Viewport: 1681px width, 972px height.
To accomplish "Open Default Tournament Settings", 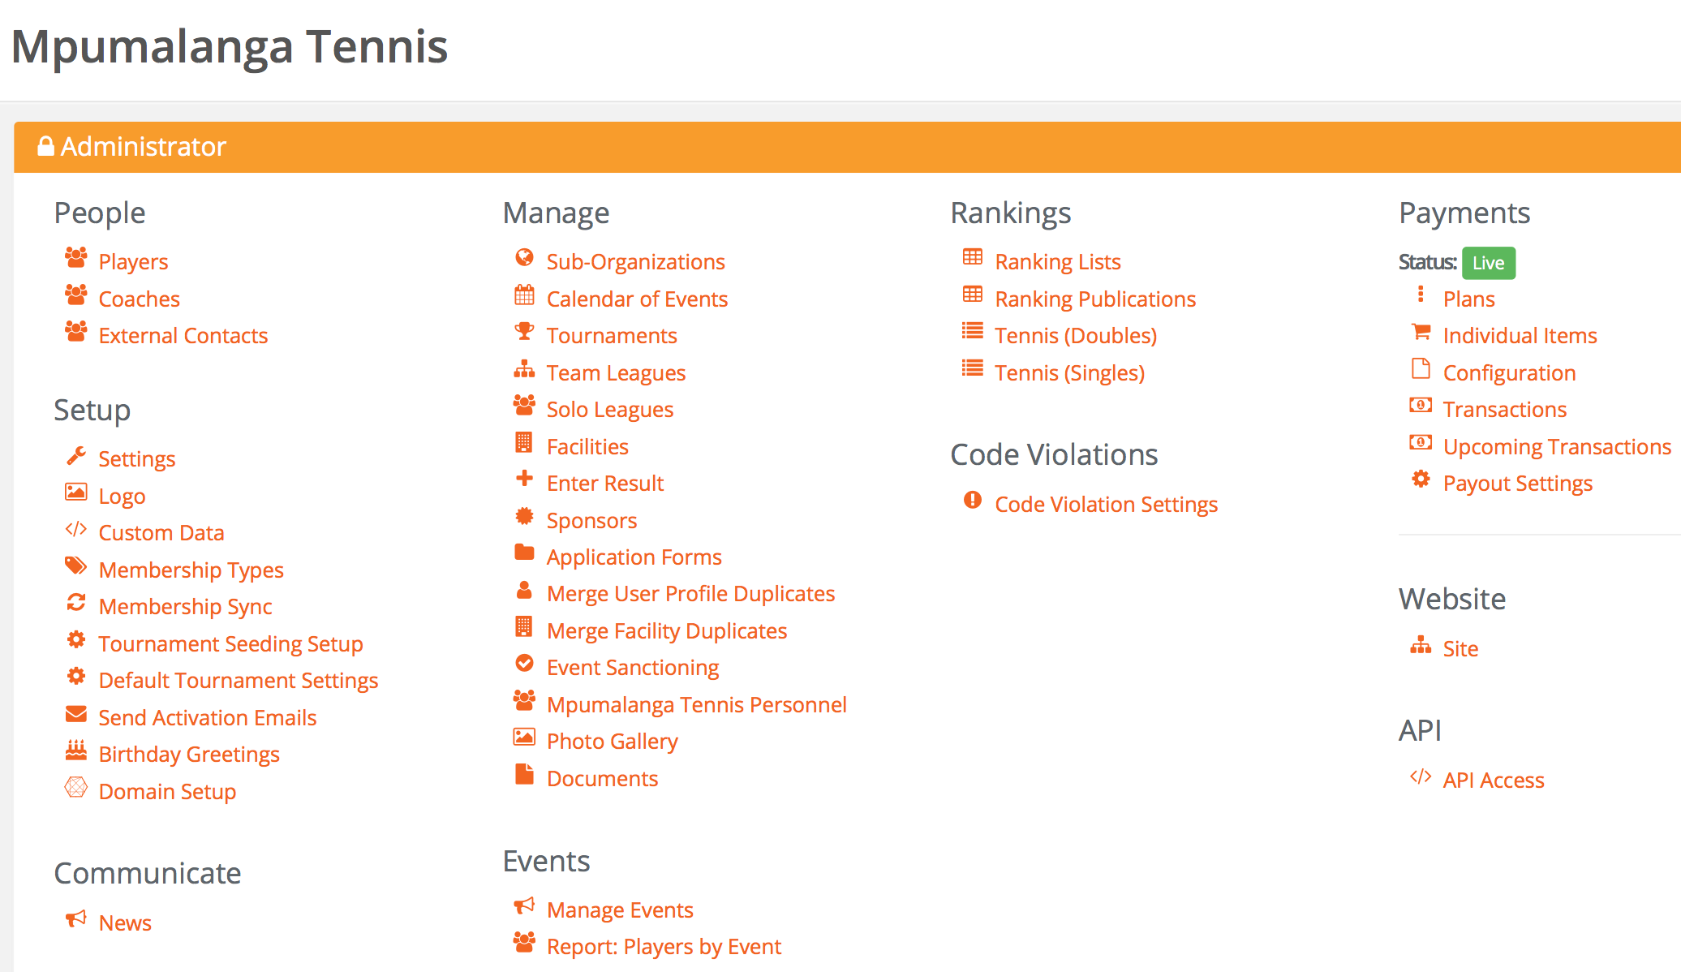I will coord(239,680).
